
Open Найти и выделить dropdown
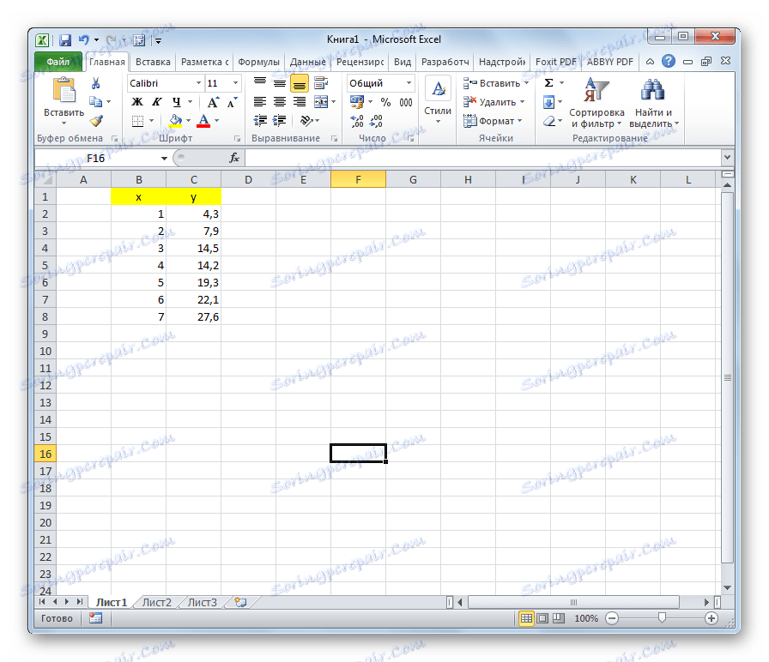654,103
